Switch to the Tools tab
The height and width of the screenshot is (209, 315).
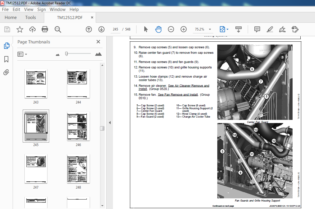(x=30, y=18)
